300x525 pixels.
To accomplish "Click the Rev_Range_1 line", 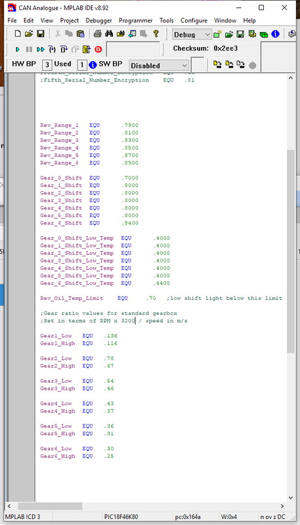I will point(89,125).
